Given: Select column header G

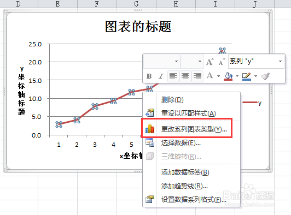Looking at the screenshot, I should point(136,4).
